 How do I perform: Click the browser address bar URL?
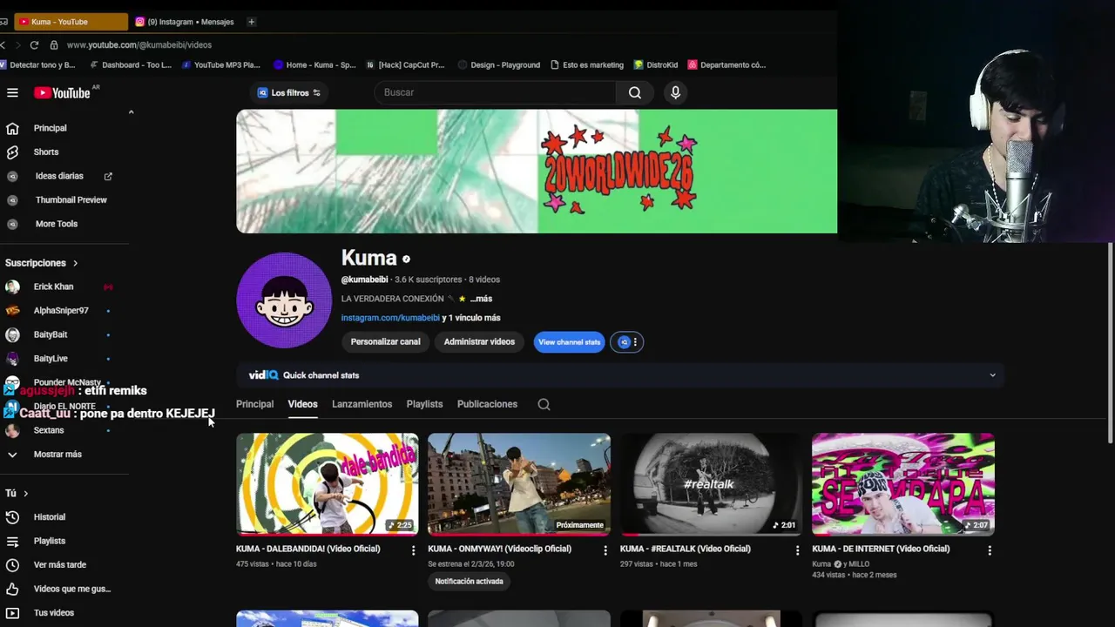(x=139, y=44)
